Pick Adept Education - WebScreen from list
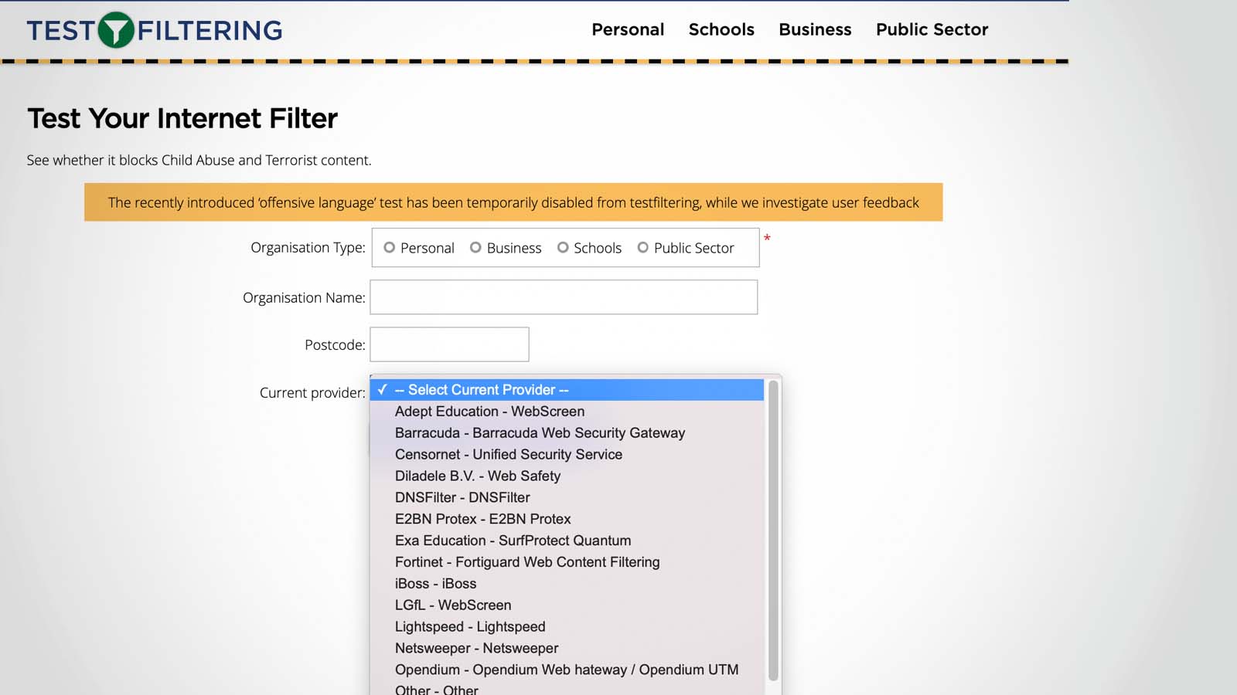The height and width of the screenshot is (695, 1237). (x=489, y=412)
